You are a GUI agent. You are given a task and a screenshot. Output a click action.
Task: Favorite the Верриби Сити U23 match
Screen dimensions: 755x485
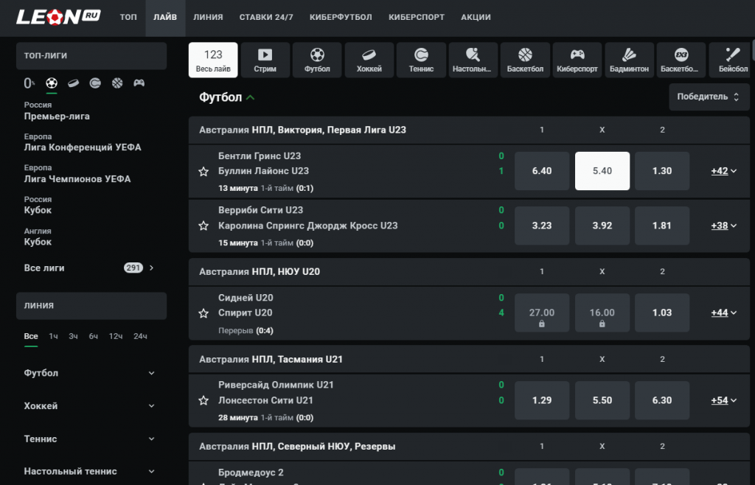pos(203,226)
